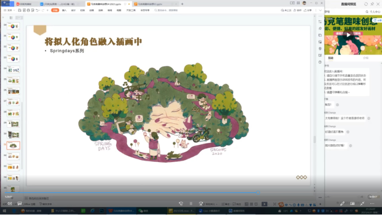Pin the 直播间预览 panel
This screenshot has height=215, width=382.
(x=372, y=4)
